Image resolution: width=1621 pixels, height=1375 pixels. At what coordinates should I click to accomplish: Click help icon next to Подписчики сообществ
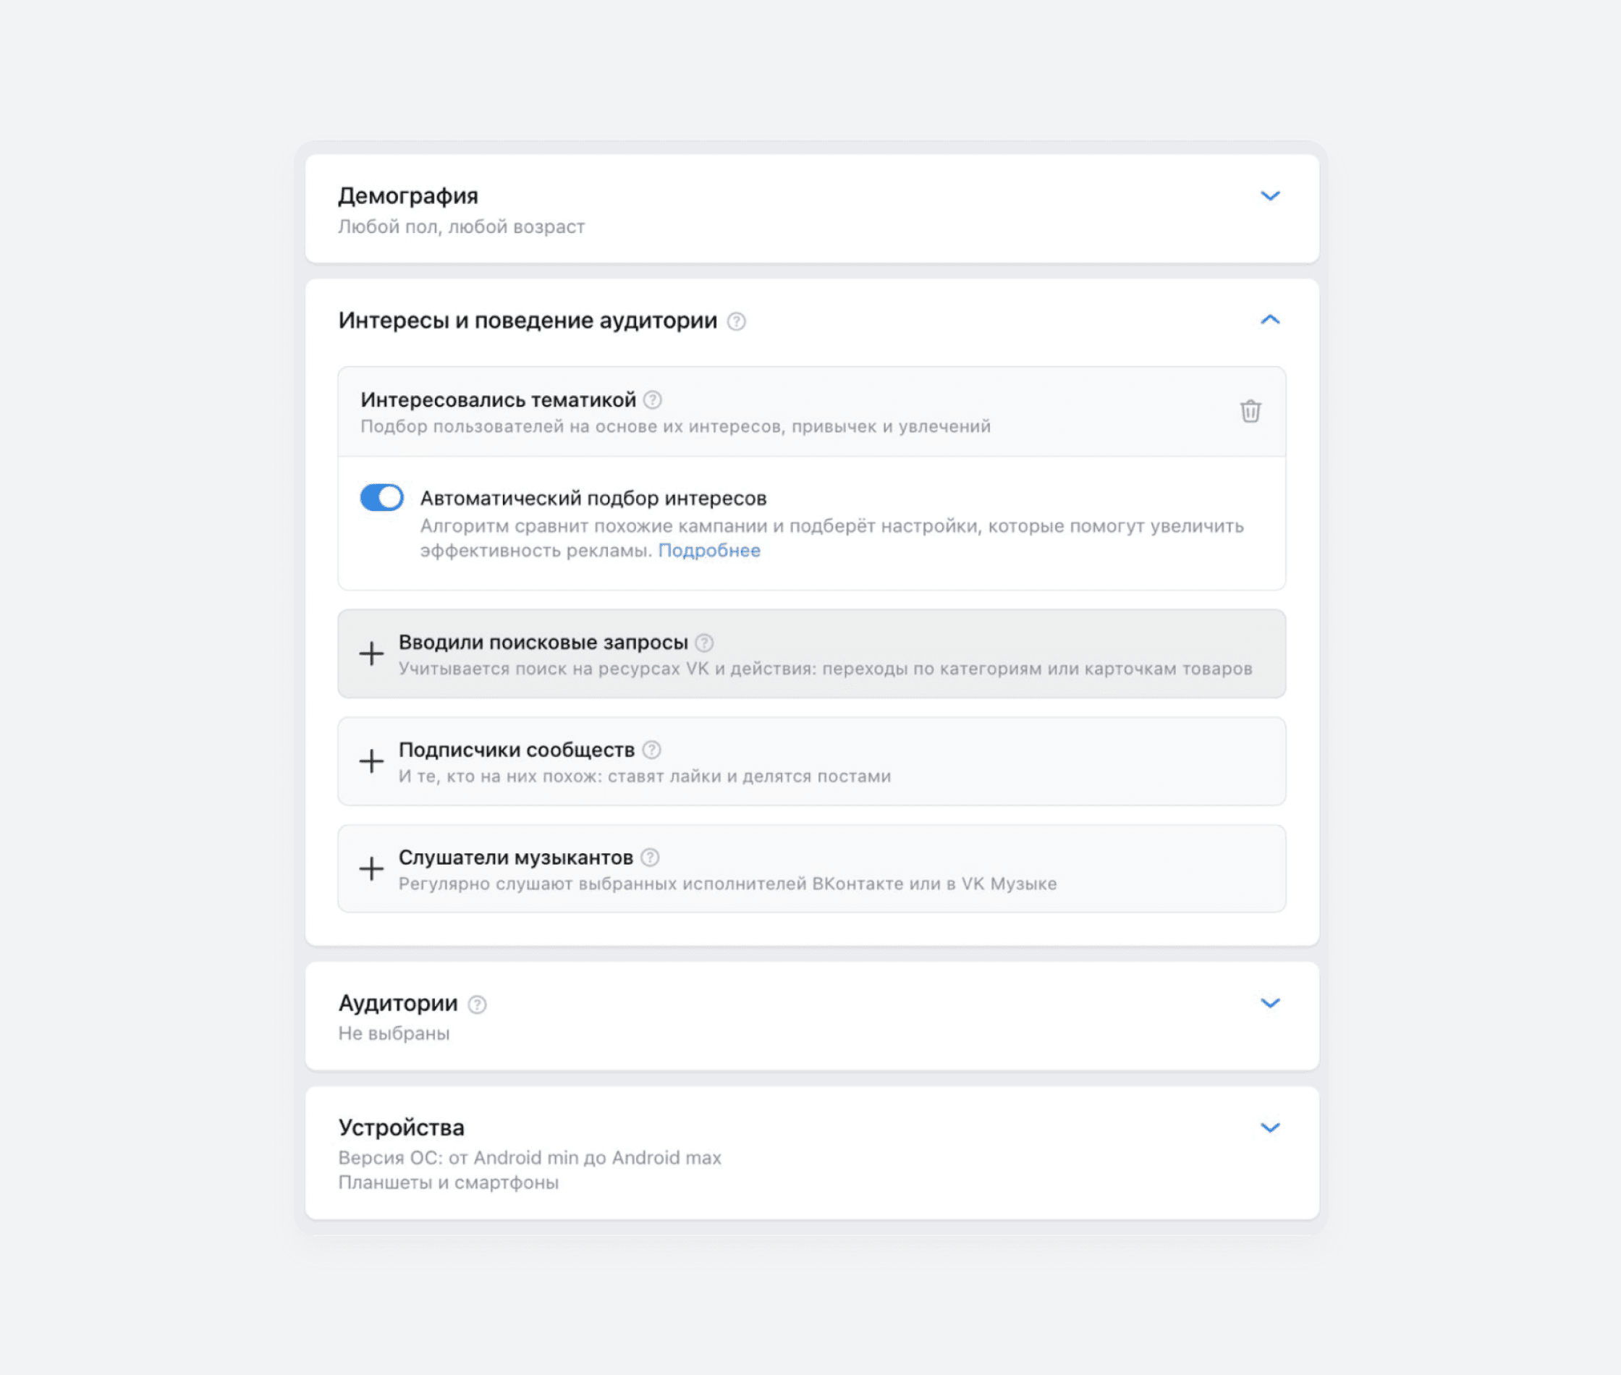coord(651,750)
